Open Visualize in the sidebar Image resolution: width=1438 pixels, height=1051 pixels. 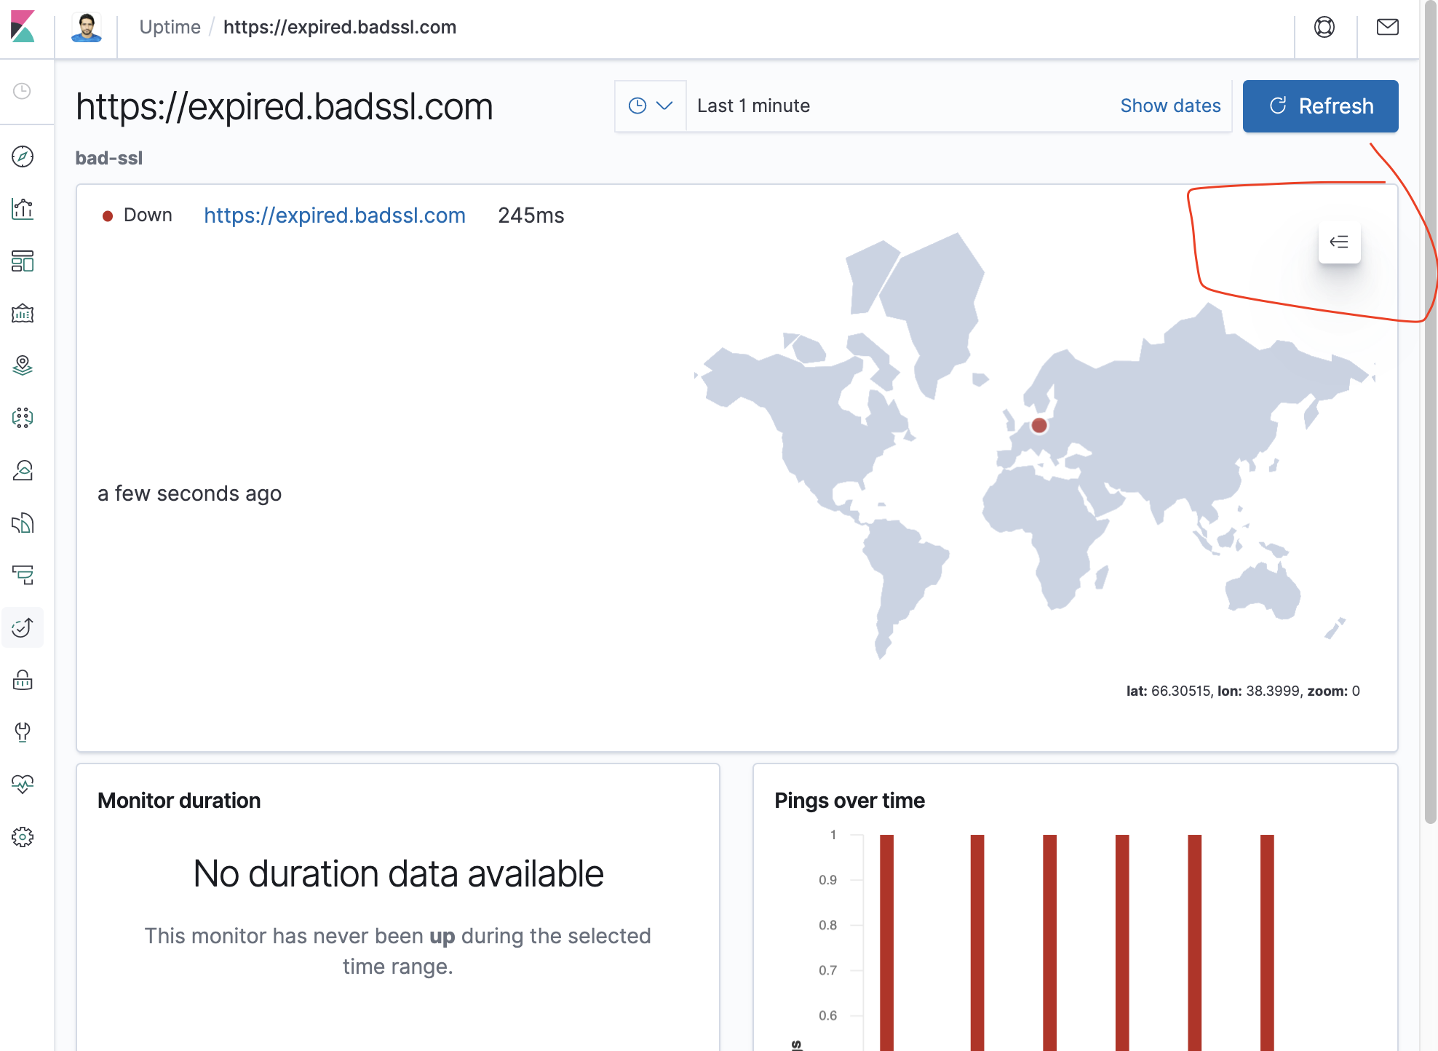pyautogui.click(x=23, y=209)
